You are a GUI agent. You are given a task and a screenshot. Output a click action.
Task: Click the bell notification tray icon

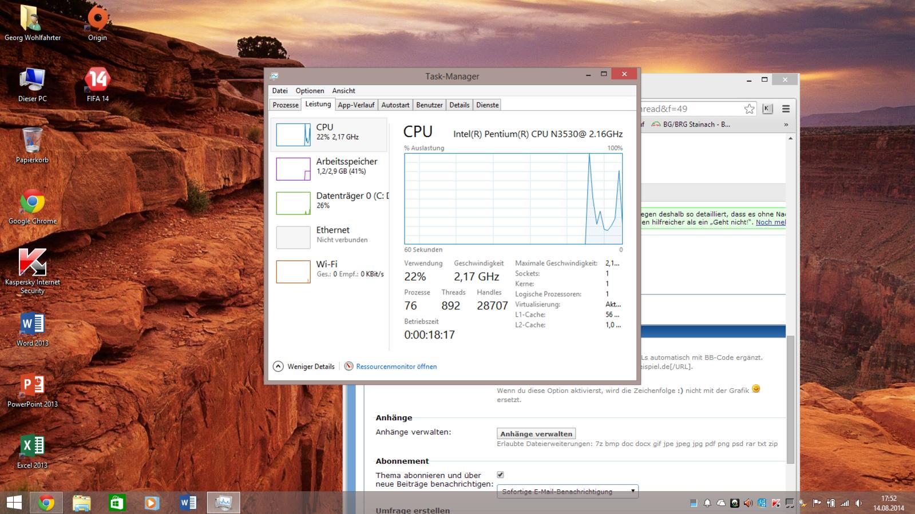click(x=707, y=503)
